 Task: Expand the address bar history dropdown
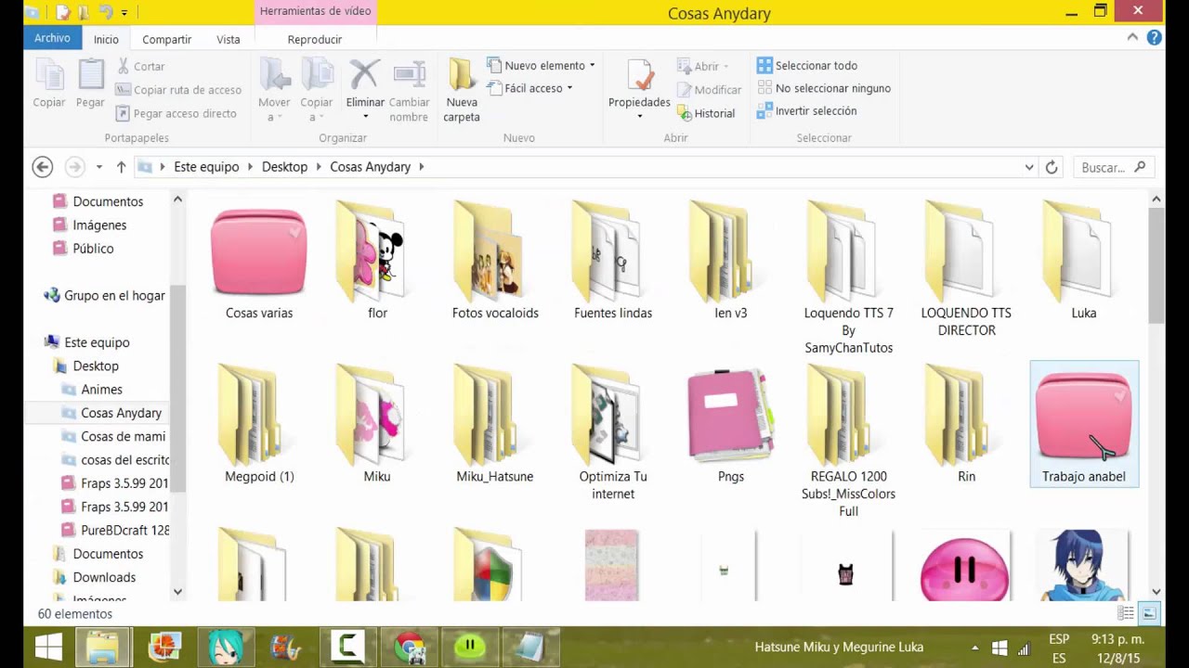coord(1029,167)
